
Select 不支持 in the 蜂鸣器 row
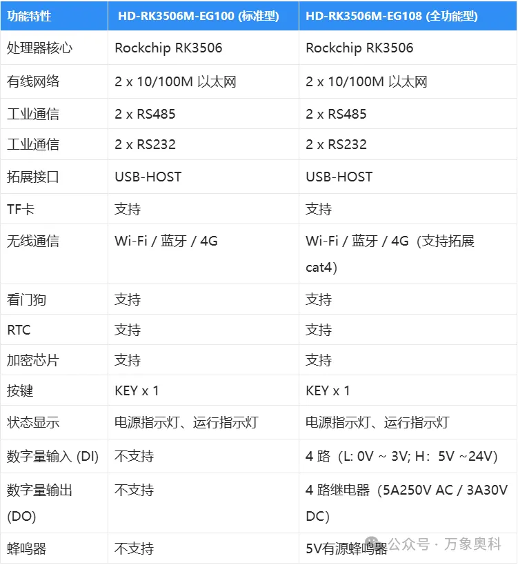pos(134,548)
